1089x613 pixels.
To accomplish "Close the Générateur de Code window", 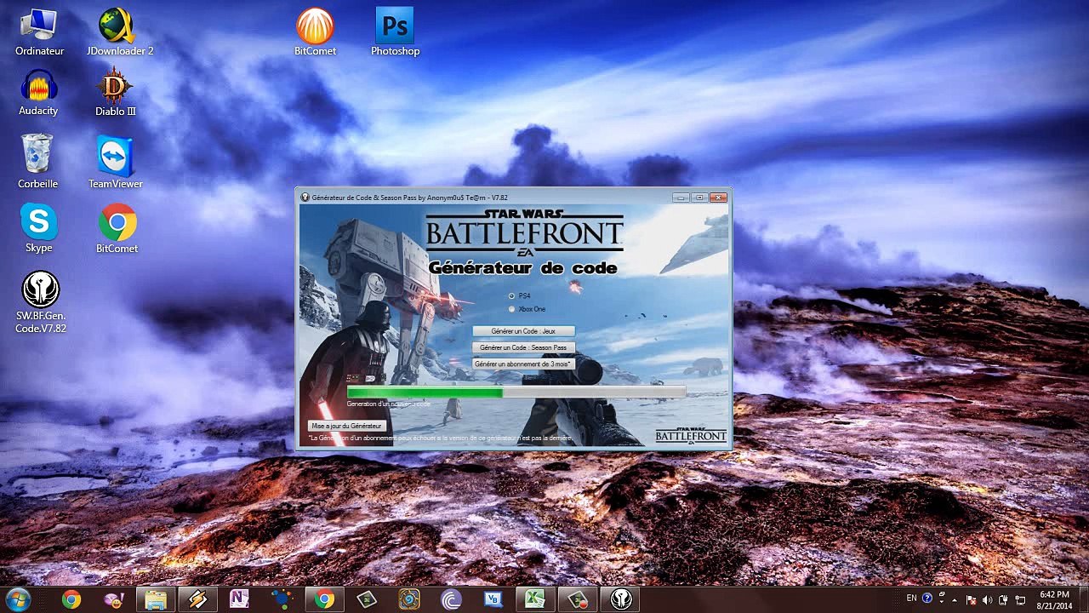I will [x=719, y=198].
